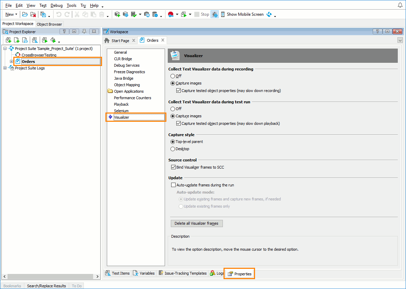Viewport: 406px width, 289px height.
Task: Click the checkpoint wizard icon with green check
Action: pyautogui.click(x=134, y=14)
